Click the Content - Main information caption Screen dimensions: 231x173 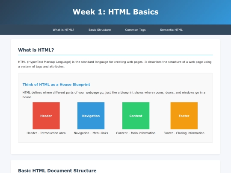(x=136, y=133)
